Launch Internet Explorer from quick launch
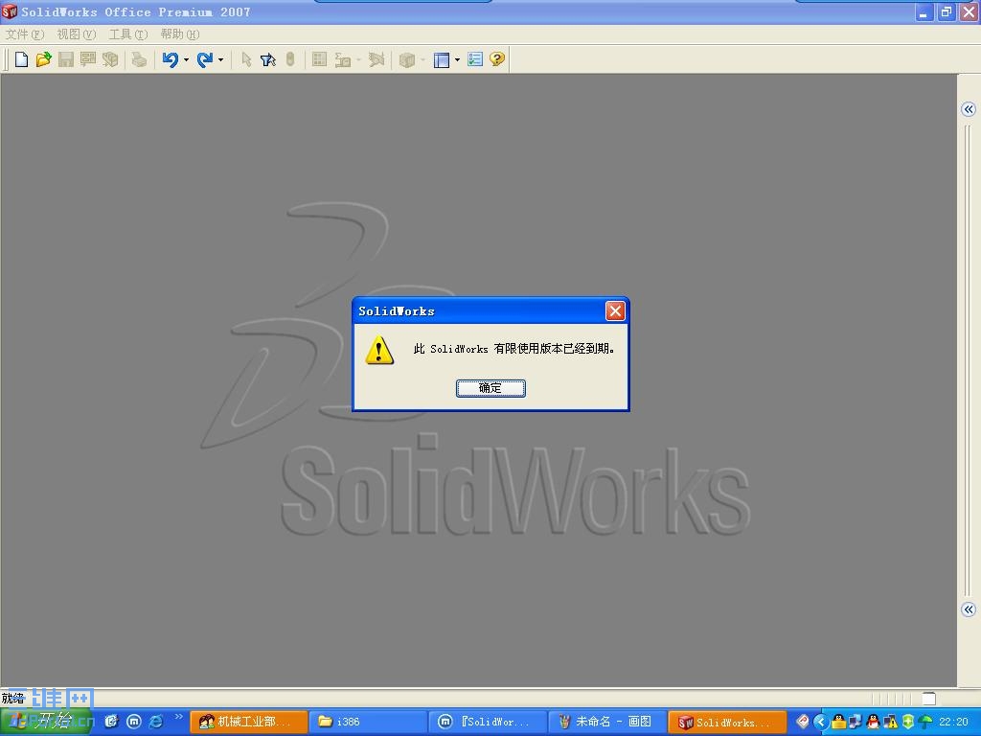Viewport: 981px width, 736px height. [156, 722]
